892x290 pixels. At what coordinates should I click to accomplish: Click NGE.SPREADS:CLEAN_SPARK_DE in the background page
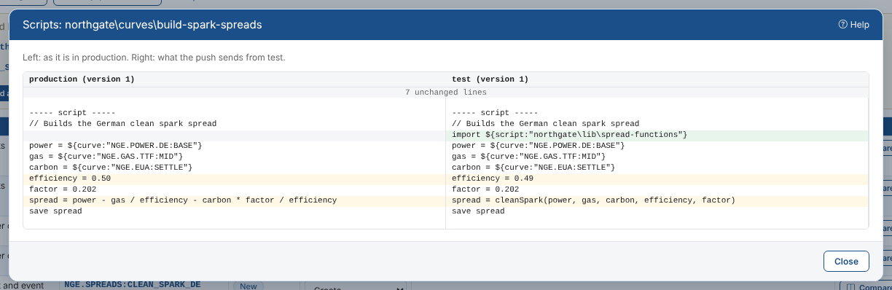(132, 285)
